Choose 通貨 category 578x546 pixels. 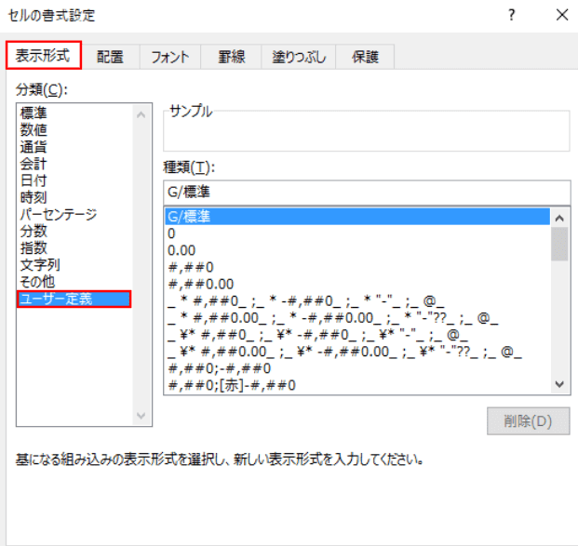[74, 147]
